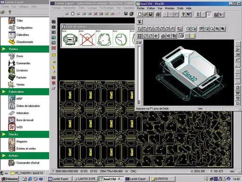
Task: Click the eraser icon in nesting vertical toolbar
Action: coord(54,88)
